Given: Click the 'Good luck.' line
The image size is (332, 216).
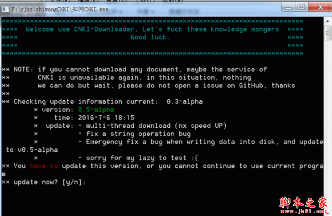Looking at the screenshot, I should (150, 37).
